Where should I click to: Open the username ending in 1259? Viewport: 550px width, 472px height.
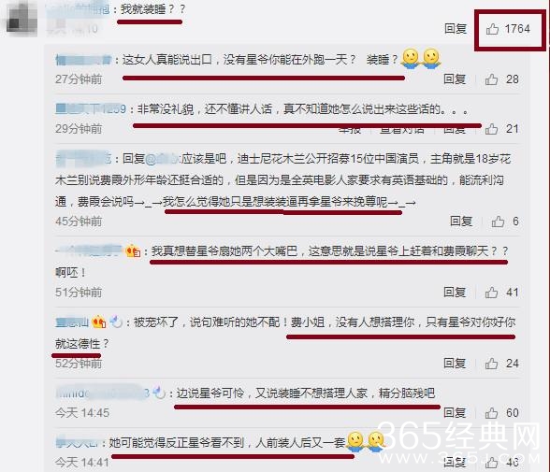(x=91, y=109)
